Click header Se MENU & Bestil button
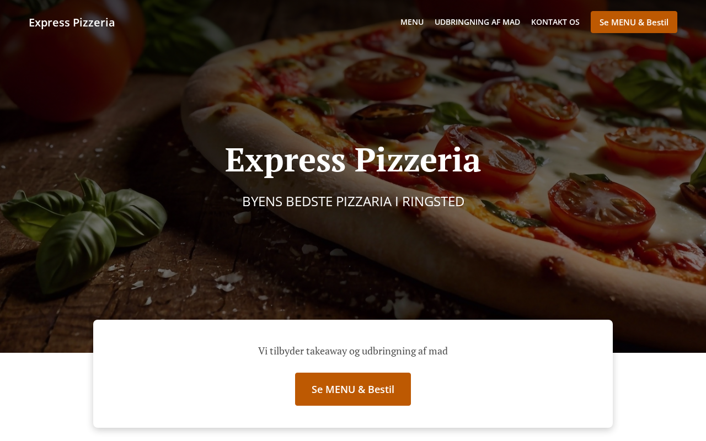Viewport: 706px width, 441px height. (634, 22)
